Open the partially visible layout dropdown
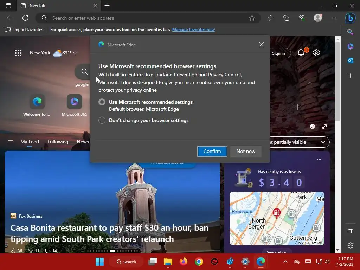Screen dimensions: 360x270 [x=300, y=142]
